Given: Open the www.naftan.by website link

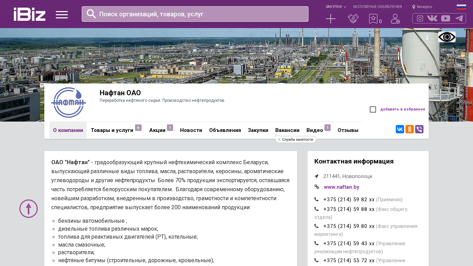Looking at the screenshot, I should 341,187.
